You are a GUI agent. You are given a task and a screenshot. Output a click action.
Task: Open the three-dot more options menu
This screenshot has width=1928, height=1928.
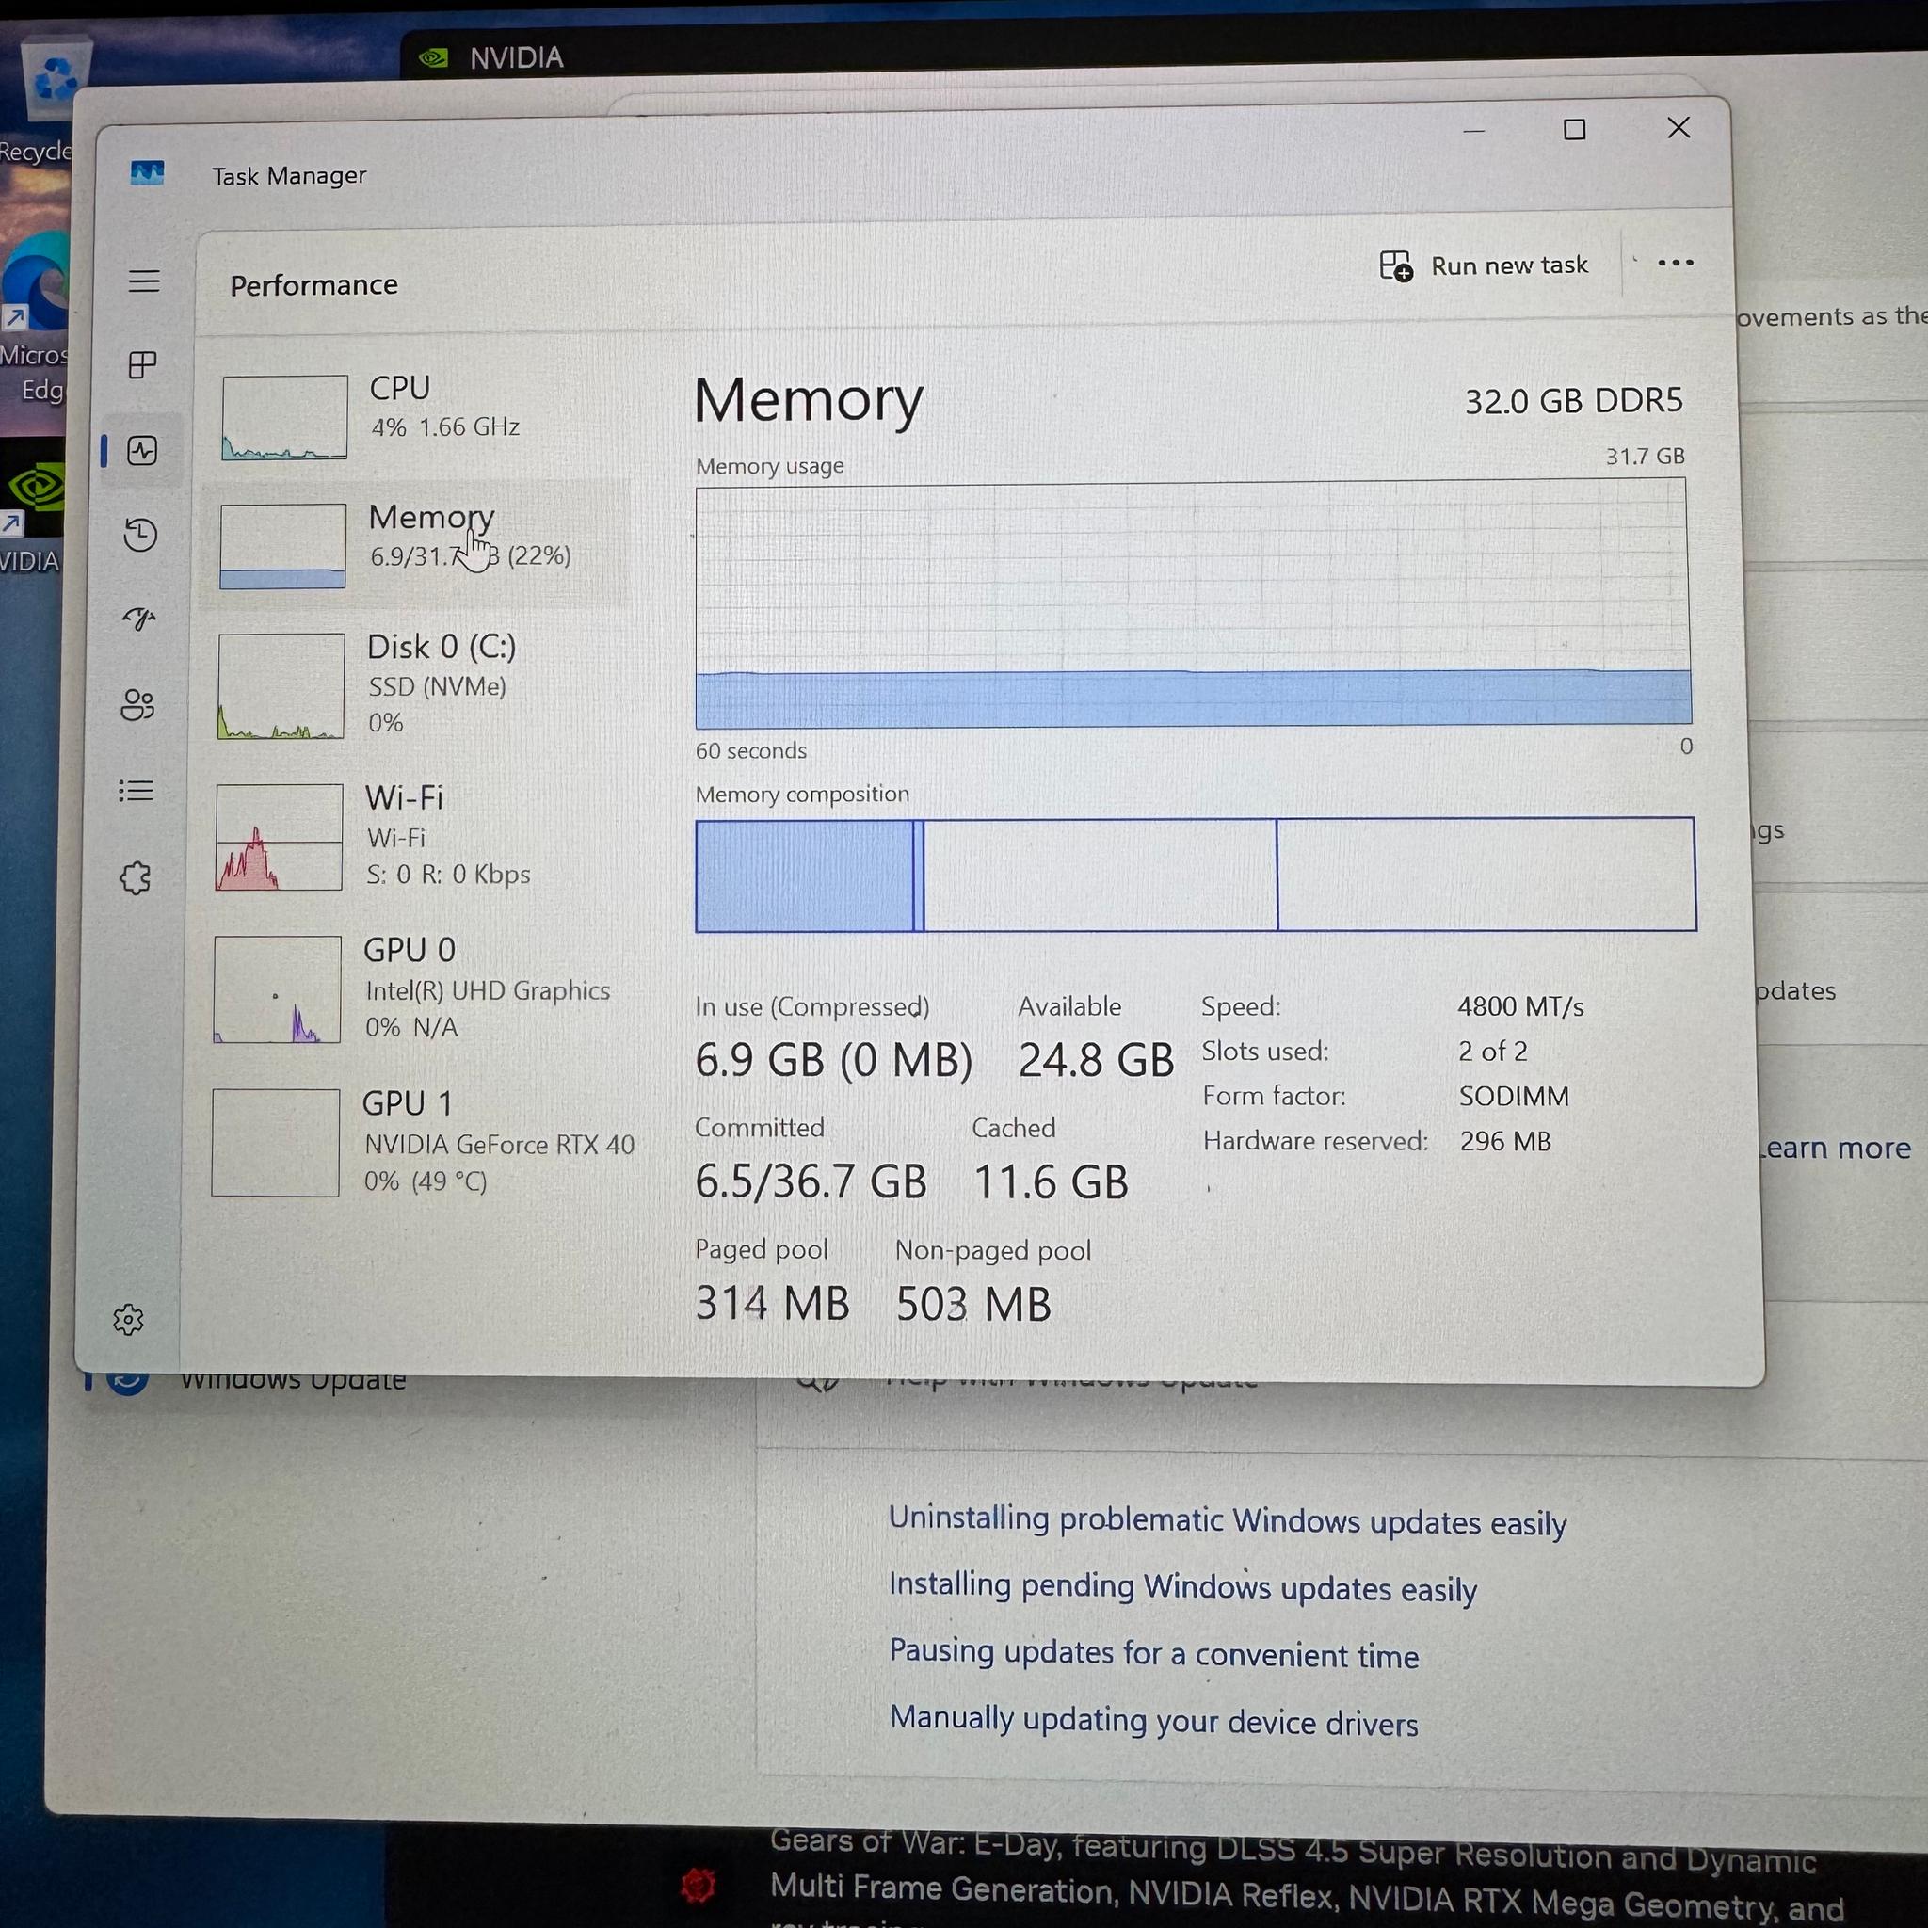[x=1676, y=264]
